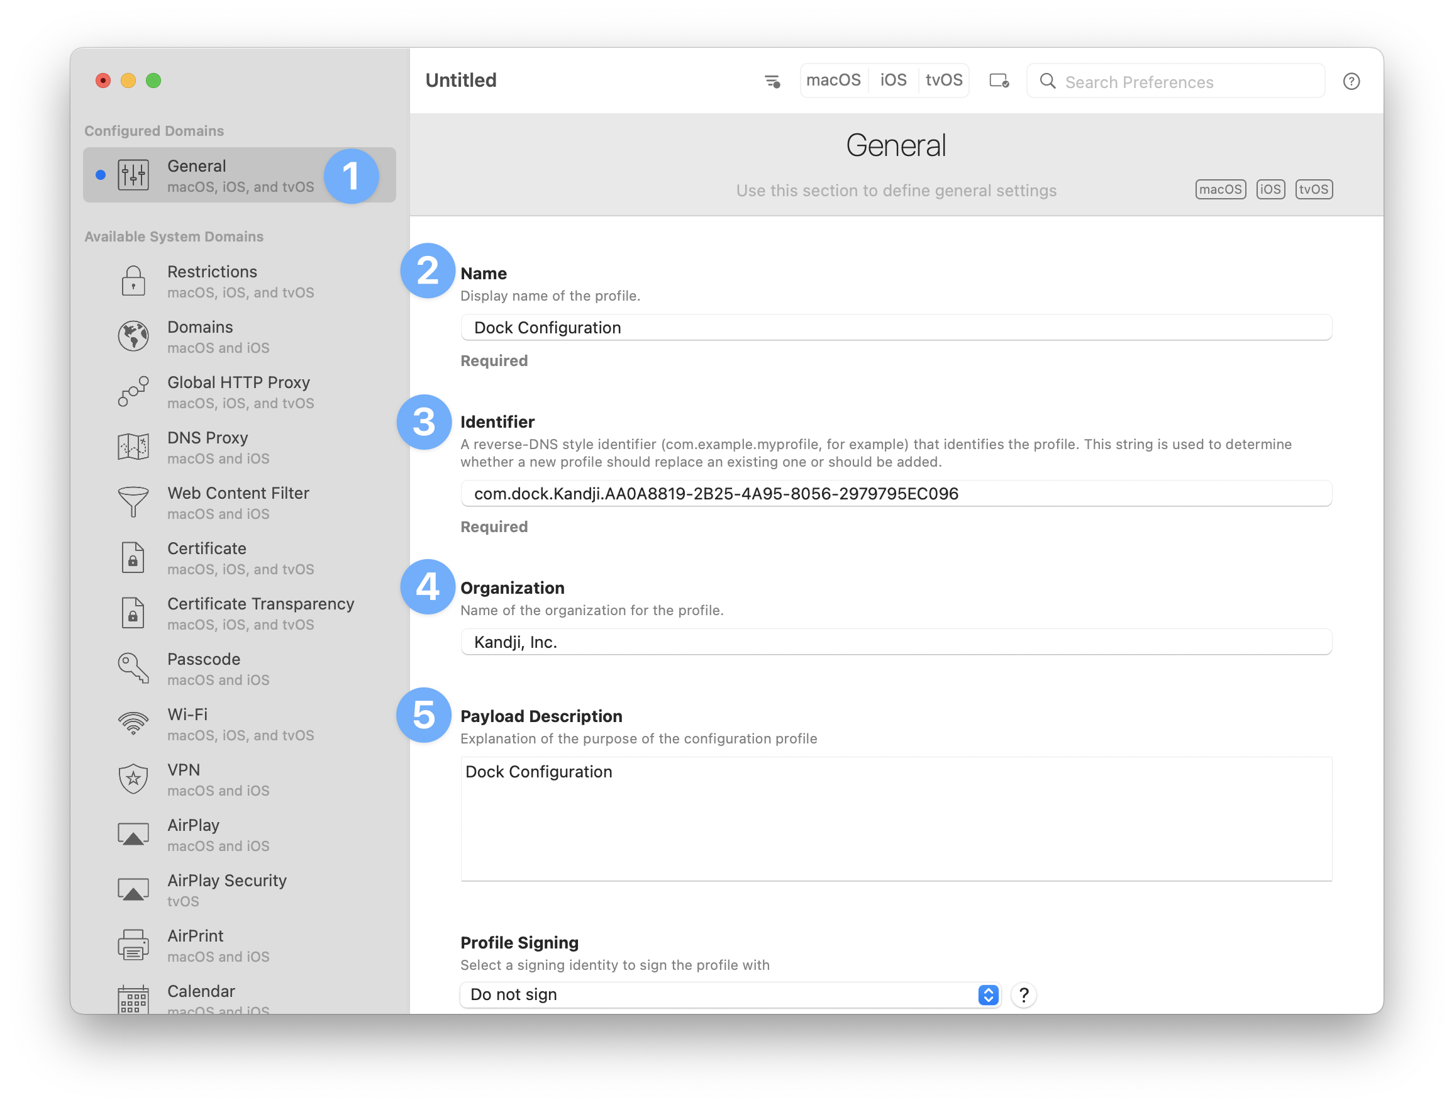Click the Restrictions lock icon in sidebar
The image size is (1454, 1107).
(x=133, y=281)
